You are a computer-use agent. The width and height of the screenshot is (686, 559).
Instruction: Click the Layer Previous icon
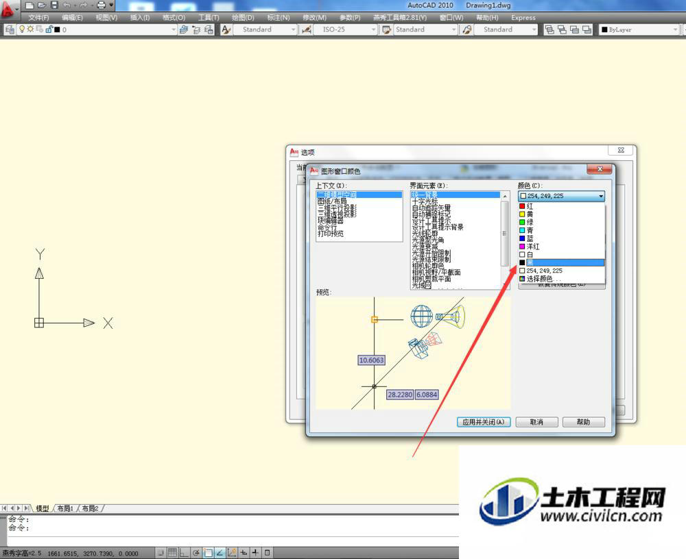[x=196, y=29]
